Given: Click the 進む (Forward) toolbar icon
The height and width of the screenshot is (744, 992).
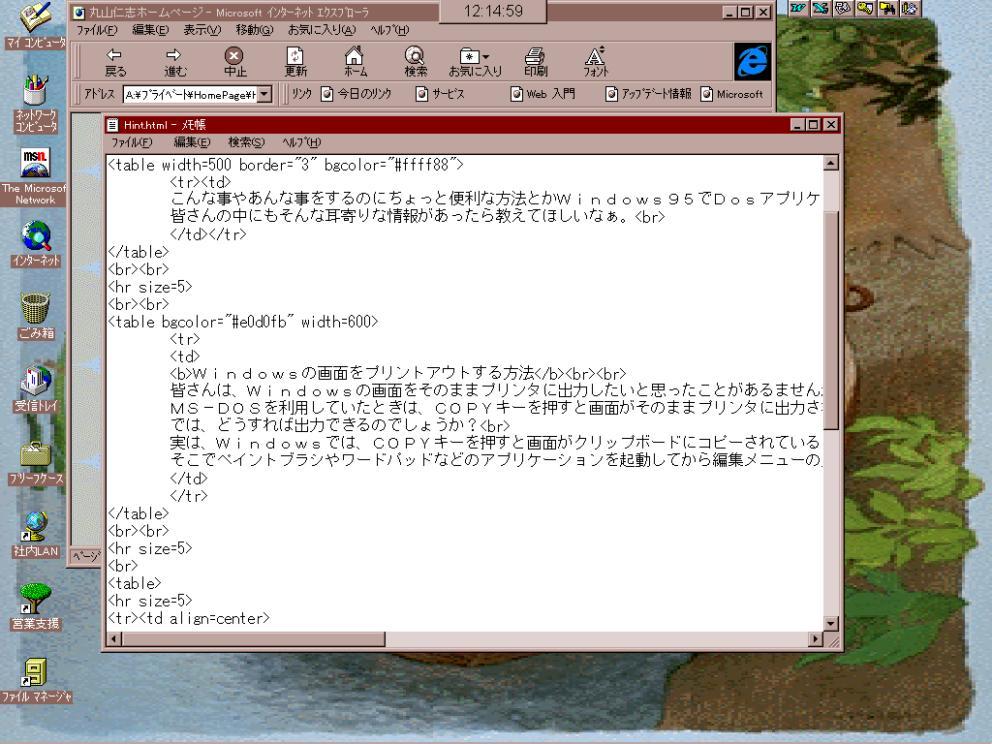Looking at the screenshot, I should pyautogui.click(x=175, y=62).
